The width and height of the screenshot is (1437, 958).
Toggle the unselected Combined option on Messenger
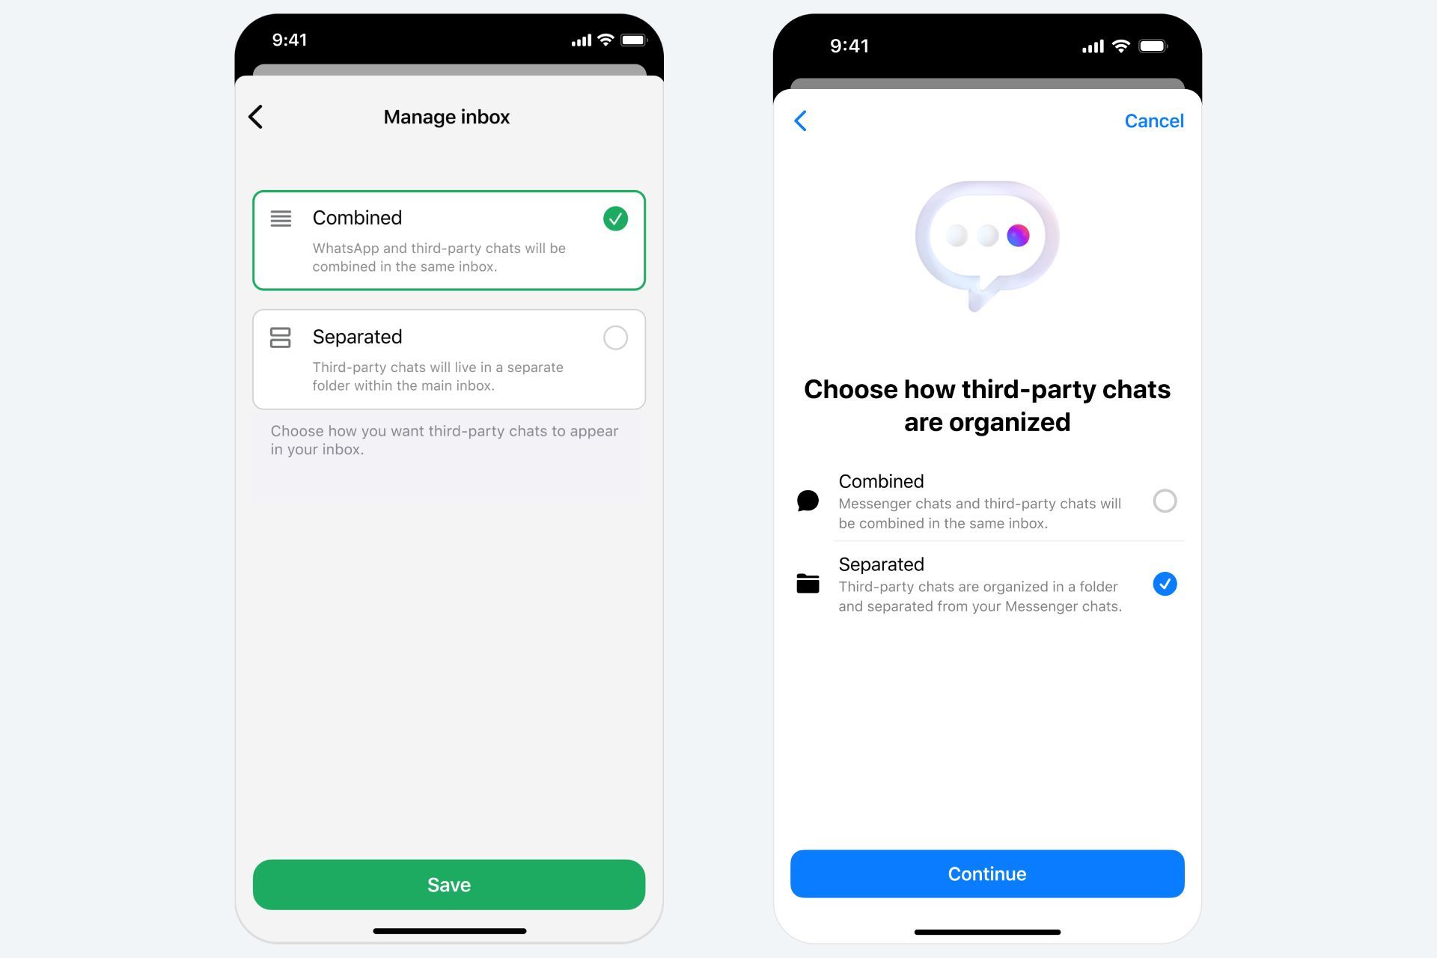(x=1165, y=499)
